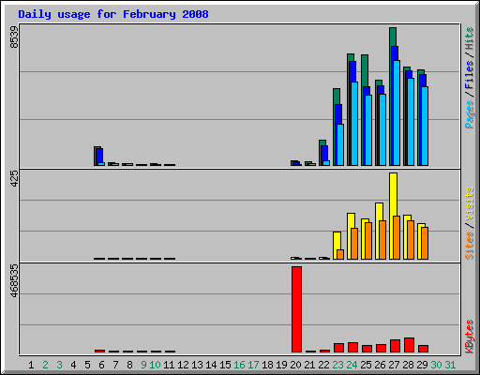Click the blue 'Files' legend label

coord(469,74)
